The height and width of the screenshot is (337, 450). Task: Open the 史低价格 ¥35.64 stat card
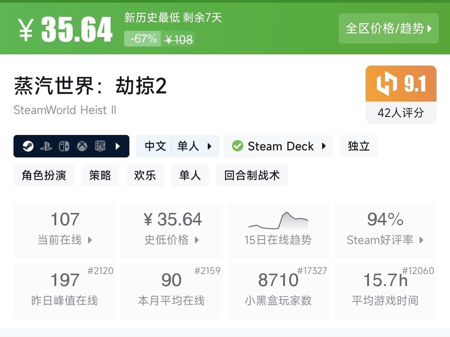coord(172,230)
